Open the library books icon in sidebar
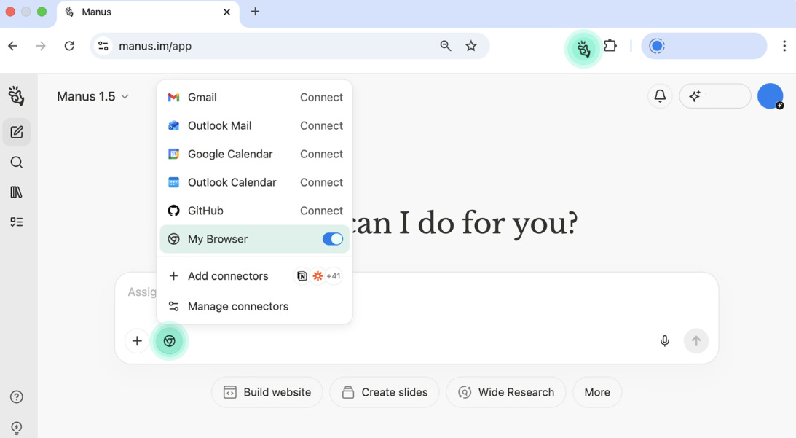 point(16,192)
